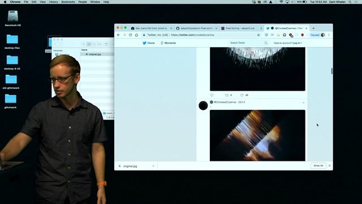Open the File menu
Screen dimensions: 362x204
tap(26, 2)
